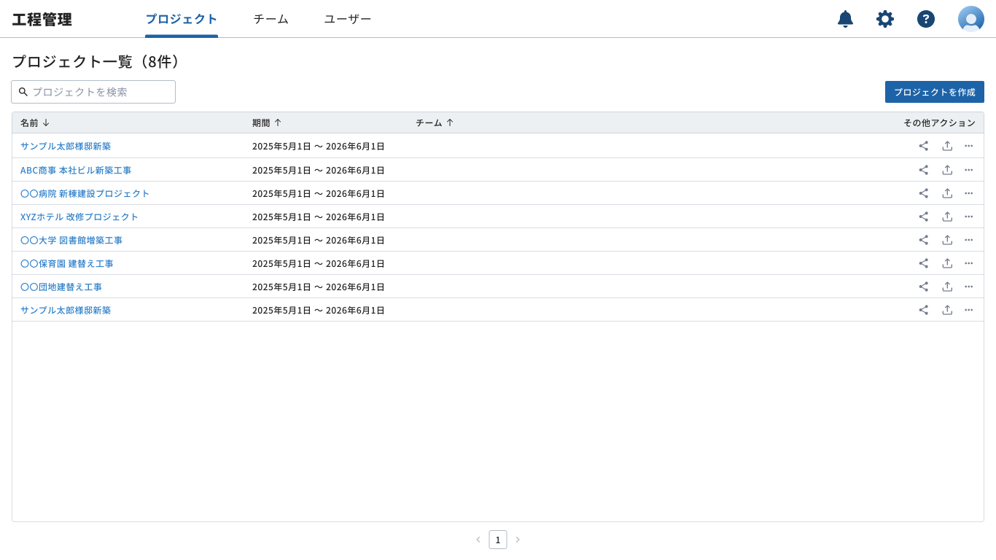Image resolution: width=996 pixels, height=560 pixels.
Task: Export the ABC商事 本社ビル新築工事 project
Action: point(947,169)
